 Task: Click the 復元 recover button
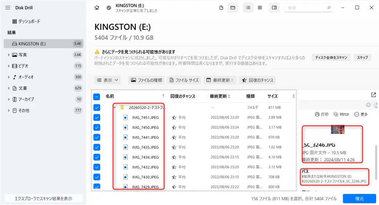coord(359,198)
